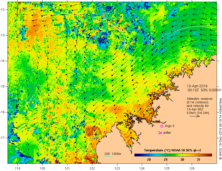Click the '-17' latitude axis label
The image size is (222, 171).
[x=3, y=138]
